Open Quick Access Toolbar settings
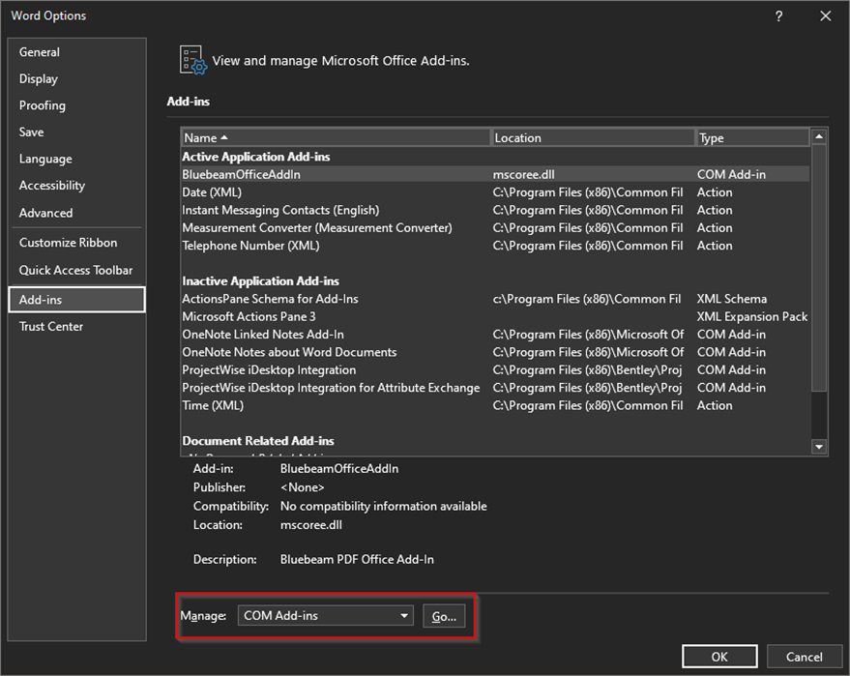This screenshot has height=676, width=850. [x=73, y=270]
